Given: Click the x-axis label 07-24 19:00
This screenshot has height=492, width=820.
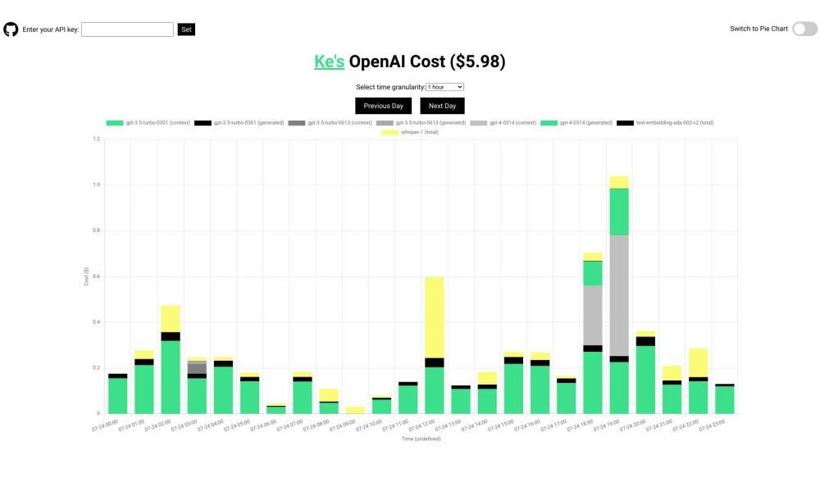Looking at the screenshot, I should pos(606,425).
